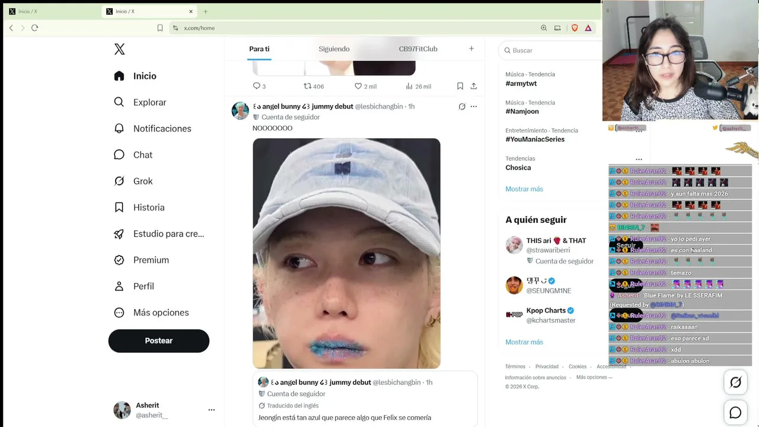
Task: Switch to the first Inicio / X browser tab
Action: click(x=52, y=11)
